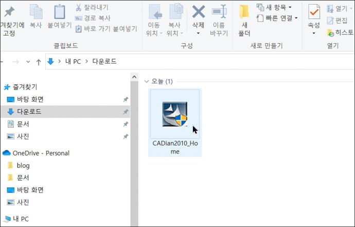Click the CADian2010_Home file name
This screenshot has width=355, height=227.
[175, 148]
